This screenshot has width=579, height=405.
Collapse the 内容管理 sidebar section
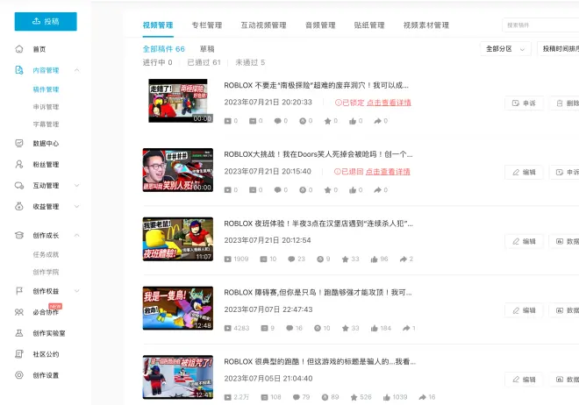[x=77, y=70]
